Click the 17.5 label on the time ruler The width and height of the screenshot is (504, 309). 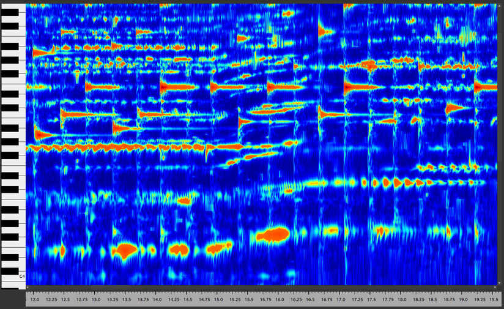coord(371,300)
